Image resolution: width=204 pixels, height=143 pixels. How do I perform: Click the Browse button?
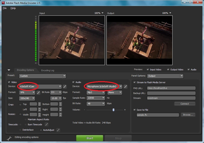coord(188,115)
